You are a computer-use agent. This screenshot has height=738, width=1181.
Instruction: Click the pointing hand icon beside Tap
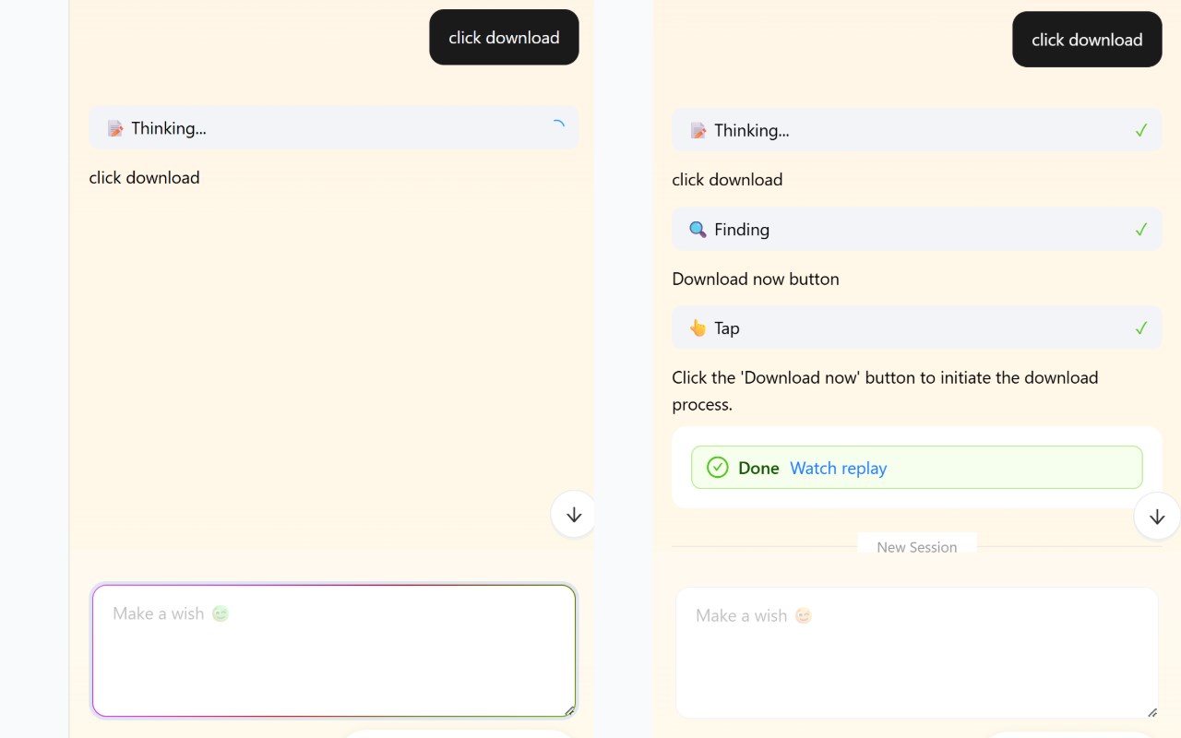click(x=698, y=327)
